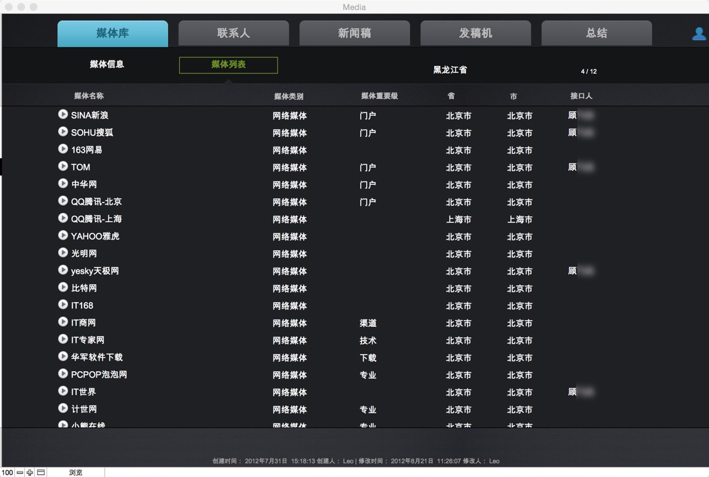Sort by 接口人 column header
The image size is (709, 477).
click(581, 96)
